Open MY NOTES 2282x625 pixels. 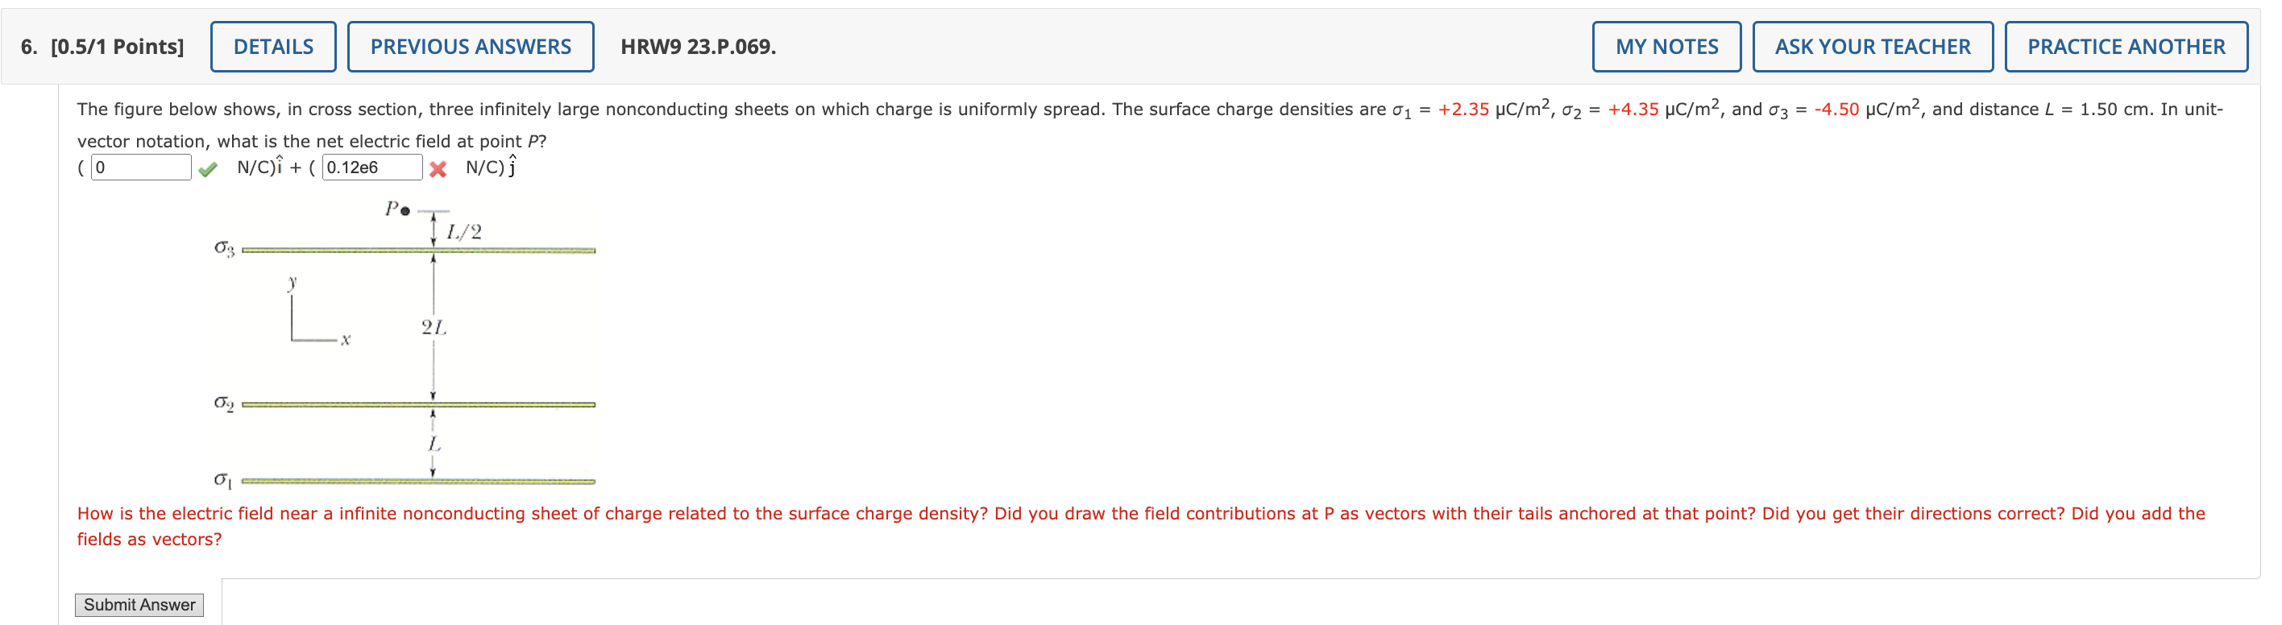tap(1667, 46)
